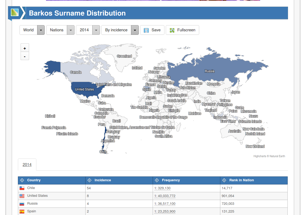Open the 1:329,130 frequency link for Chile
304x215 pixels.
(162, 188)
